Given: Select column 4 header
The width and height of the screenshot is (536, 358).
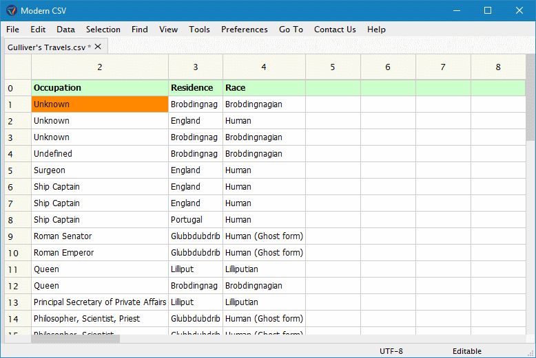Looking at the screenshot, I should tap(264, 67).
